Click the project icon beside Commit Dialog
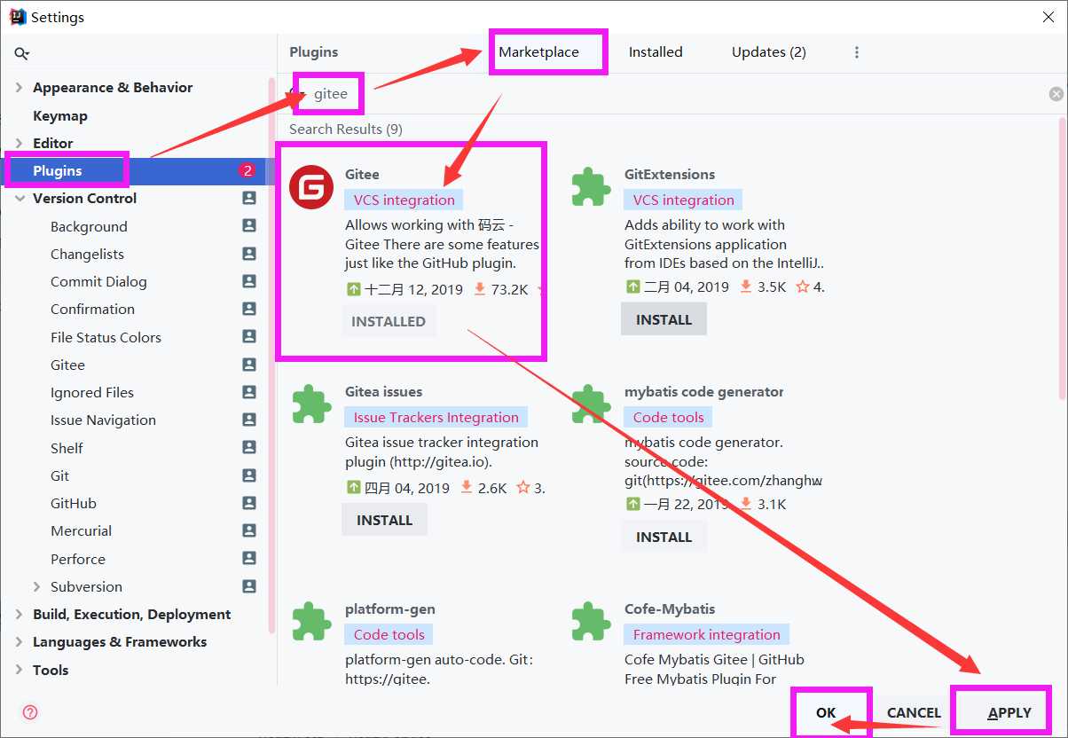Screen dimensions: 1068x738 249,281
